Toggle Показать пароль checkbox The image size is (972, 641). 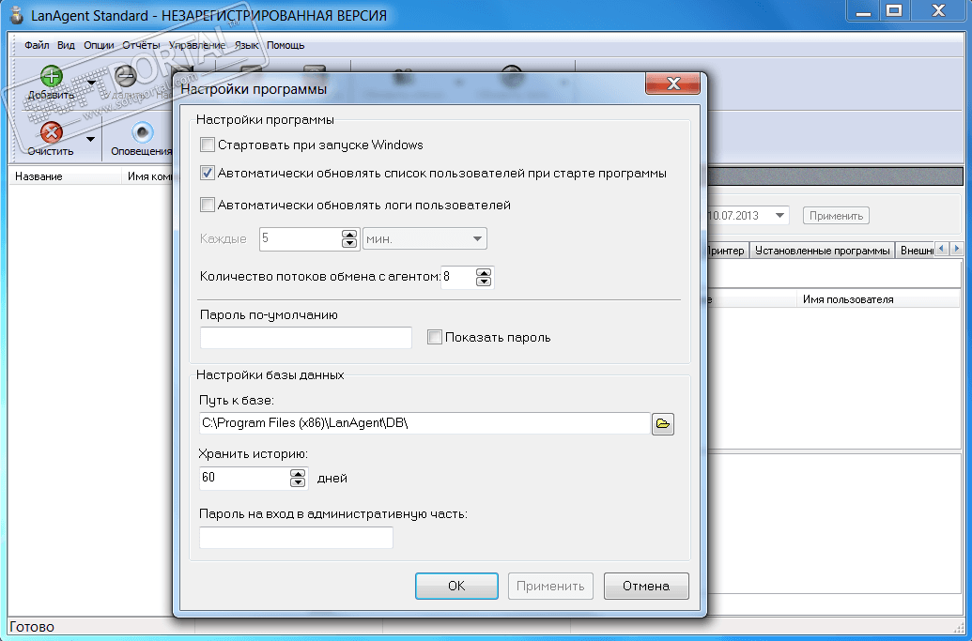(x=435, y=338)
